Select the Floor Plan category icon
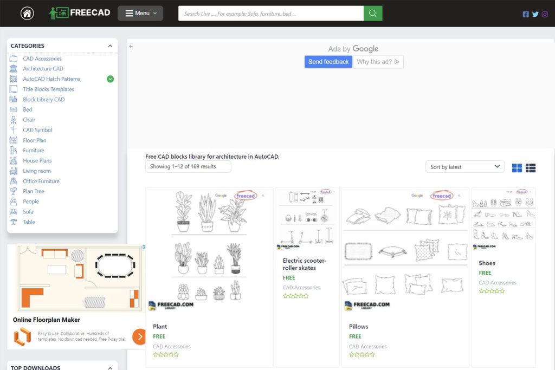 [x=14, y=140]
